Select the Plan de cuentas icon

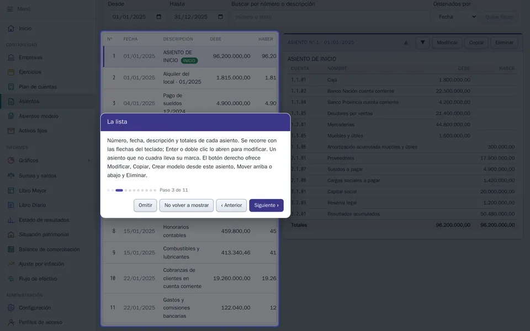point(11,87)
